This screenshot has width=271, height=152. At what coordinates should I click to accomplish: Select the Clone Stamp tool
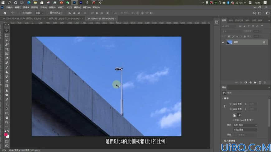click(x=7, y=72)
